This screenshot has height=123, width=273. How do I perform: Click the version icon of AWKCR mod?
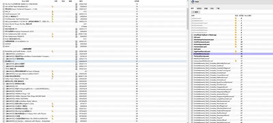76,44
